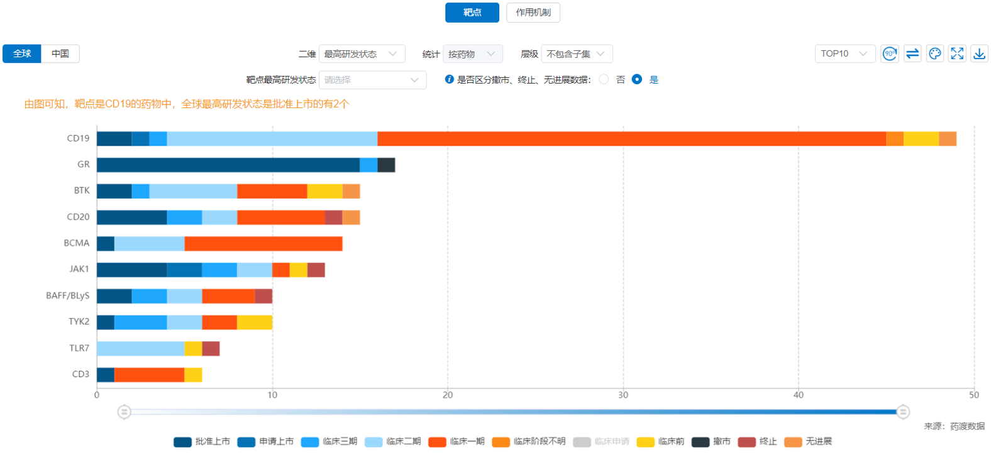Click the TYK2 临床前 yellow segment
This screenshot has height=455, width=991.
click(x=255, y=322)
